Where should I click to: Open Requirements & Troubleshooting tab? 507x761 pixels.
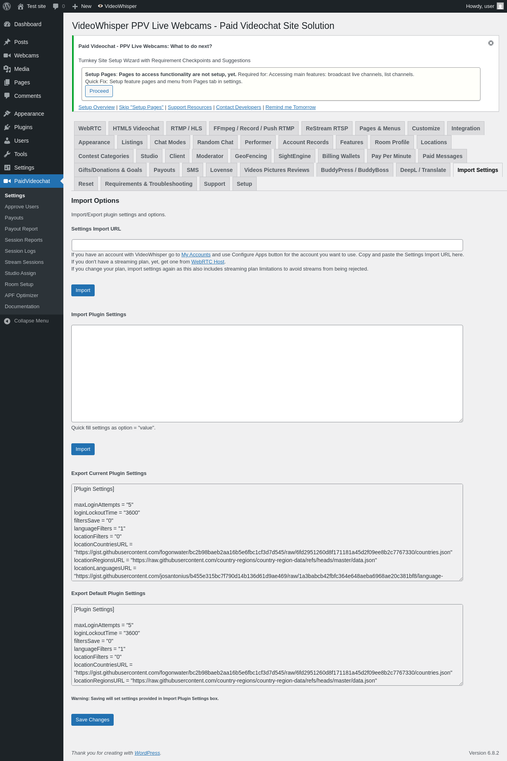(x=149, y=184)
